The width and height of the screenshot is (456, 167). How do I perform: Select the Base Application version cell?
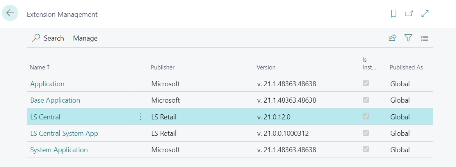287,100
